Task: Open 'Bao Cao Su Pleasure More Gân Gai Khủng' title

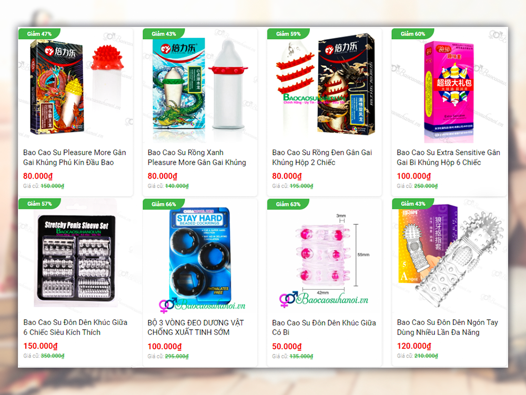Action: tap(75, 157)
